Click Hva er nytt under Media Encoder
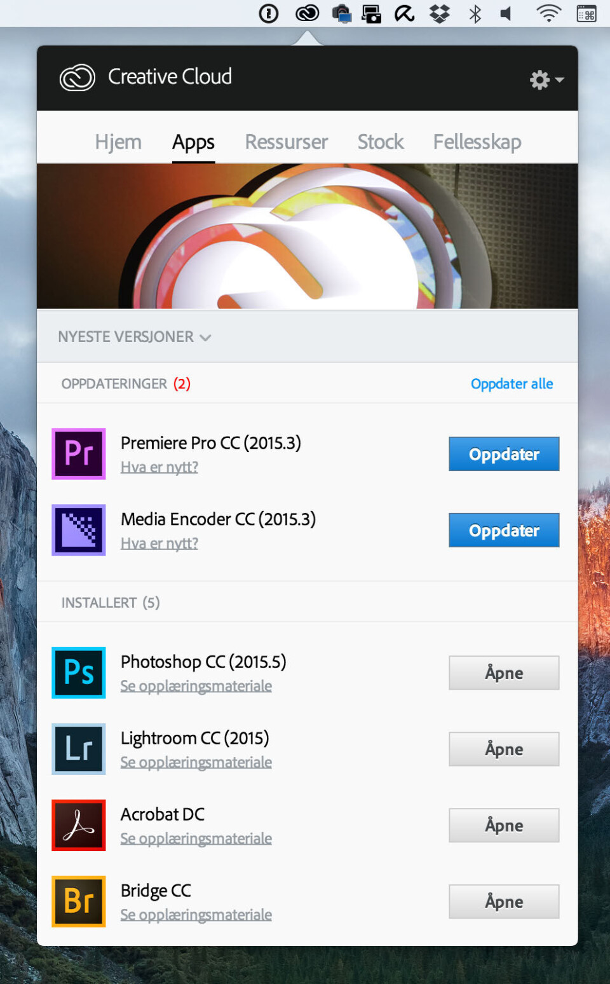 159,543
